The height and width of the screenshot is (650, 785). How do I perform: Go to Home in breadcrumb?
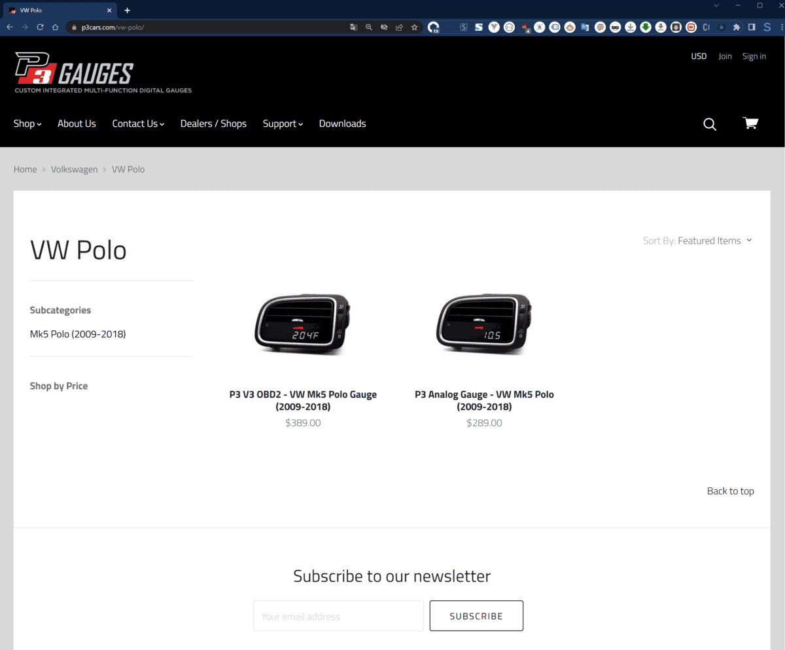point(26,169)
